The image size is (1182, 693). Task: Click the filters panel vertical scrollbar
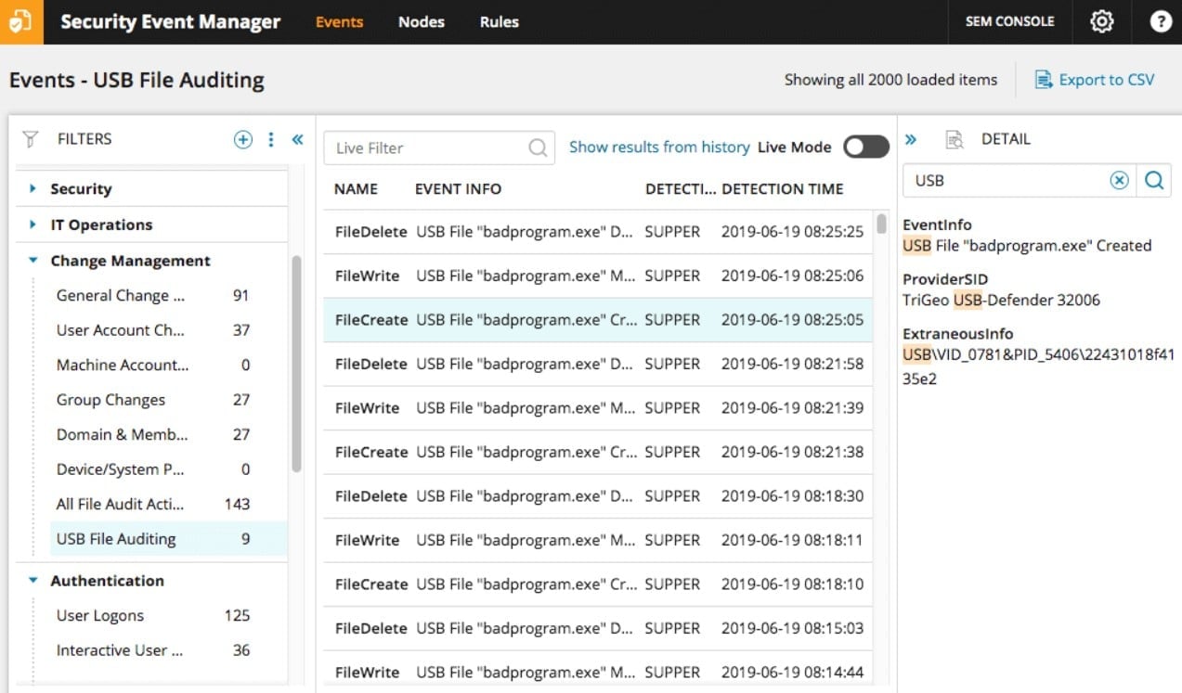(296, 364)
